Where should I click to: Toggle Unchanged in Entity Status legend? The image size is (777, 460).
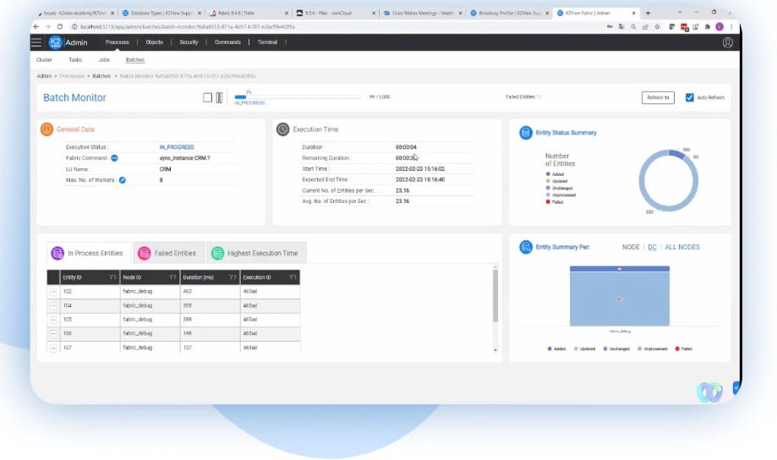[559, 189]
